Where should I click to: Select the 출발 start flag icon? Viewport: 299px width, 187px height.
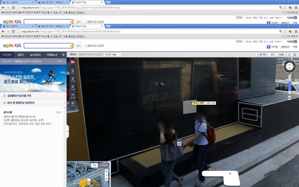[x=73, y=62]
